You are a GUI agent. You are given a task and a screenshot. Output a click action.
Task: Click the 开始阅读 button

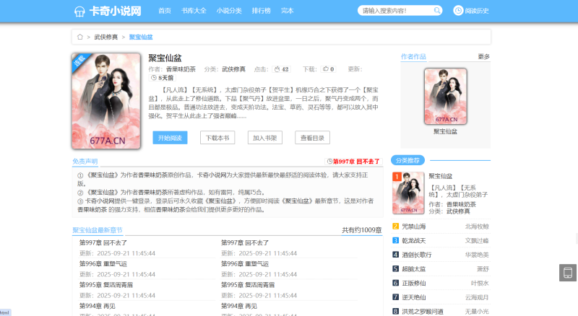coord(170,138)
